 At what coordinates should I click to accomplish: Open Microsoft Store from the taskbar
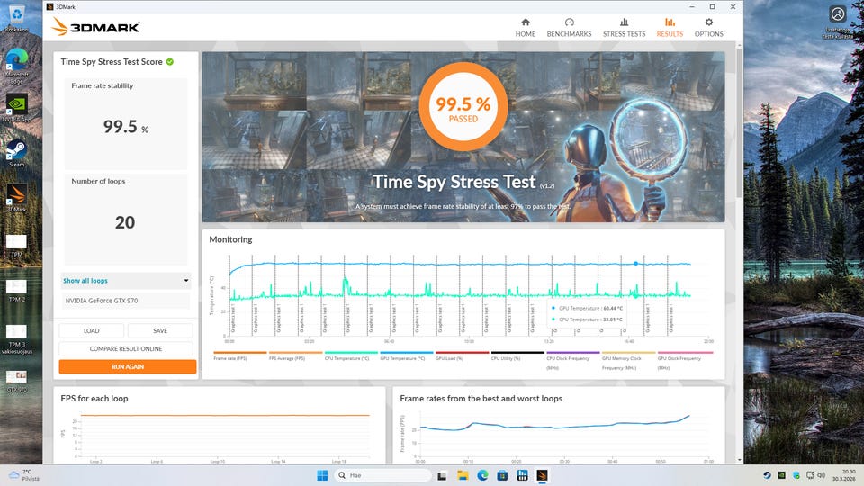point(502,475)
